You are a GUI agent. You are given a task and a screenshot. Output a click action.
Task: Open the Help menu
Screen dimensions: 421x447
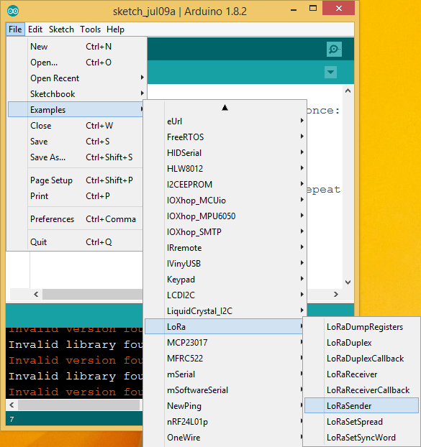point(115,29)
